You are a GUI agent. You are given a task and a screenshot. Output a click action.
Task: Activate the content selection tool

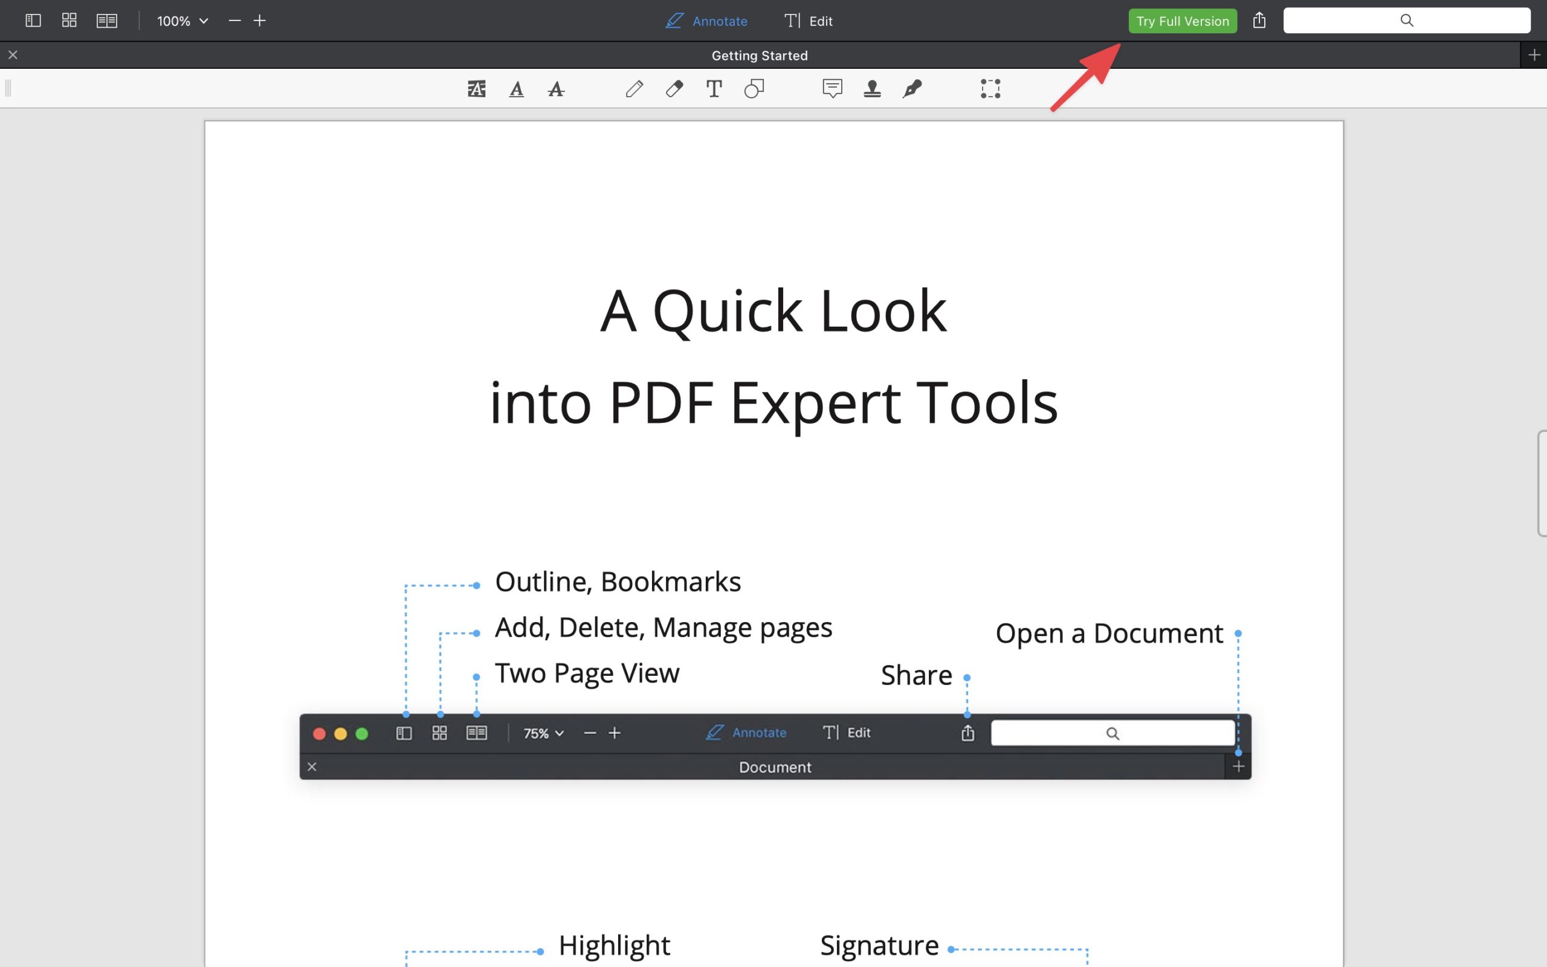990,88
